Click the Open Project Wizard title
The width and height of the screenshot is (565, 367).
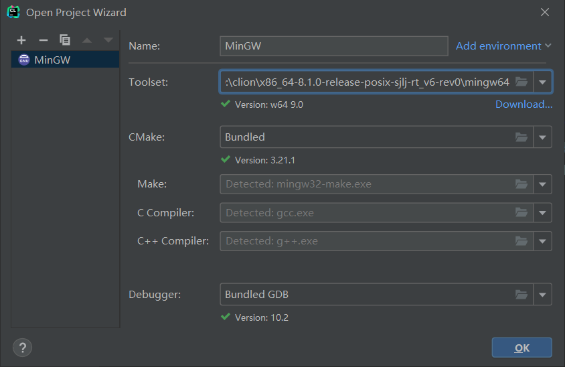click(76, 12)
